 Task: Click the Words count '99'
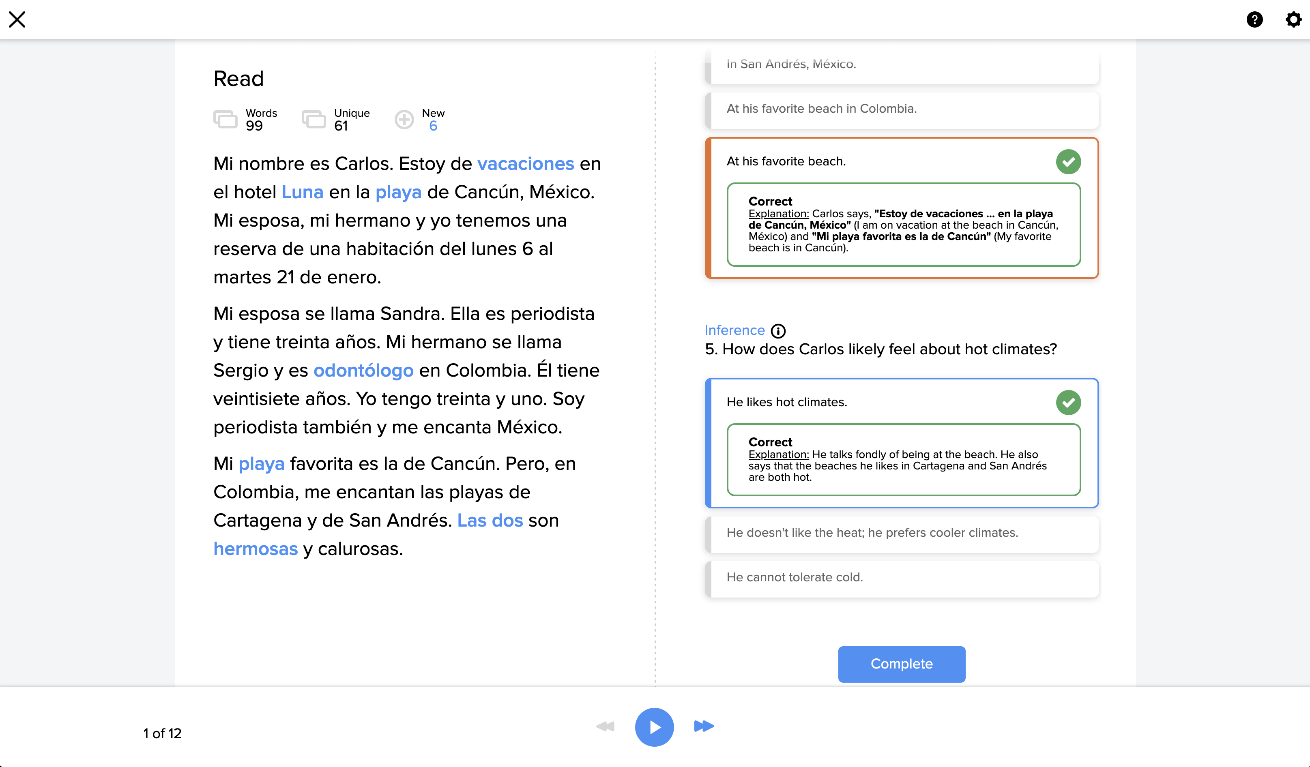click(x=254, y=126)
